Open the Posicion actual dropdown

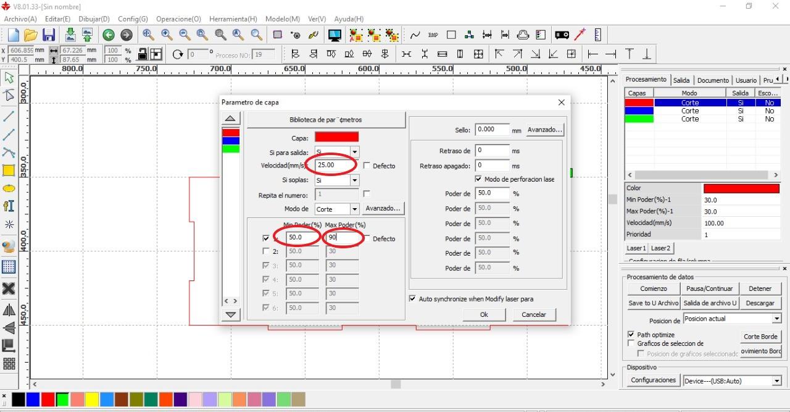pos(776,319)
